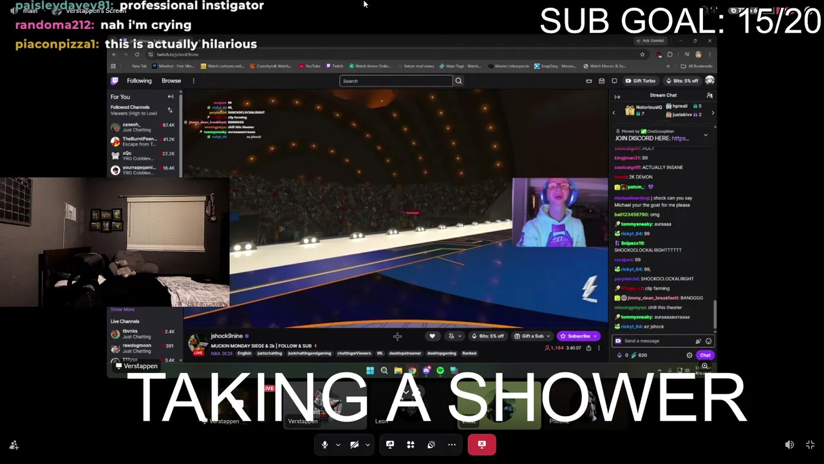The height and width of the screenshot is (464, 824).
Task: Click Bits 5% off button below stream
Action: pos(488,336)
